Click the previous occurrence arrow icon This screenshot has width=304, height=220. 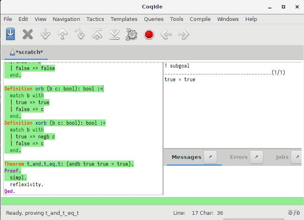(166, 34)
